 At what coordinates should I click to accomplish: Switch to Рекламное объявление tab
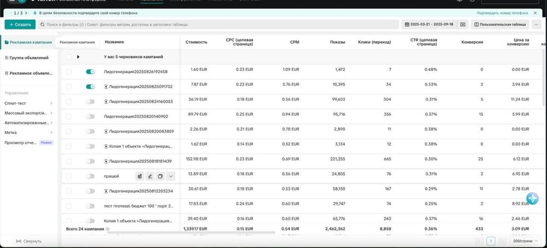pyautogui.click(x=28, y=74)
